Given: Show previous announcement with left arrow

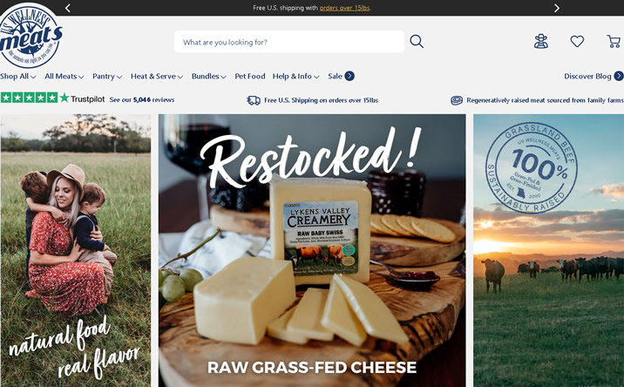Looking at the screenshot, I should (x=68, y=8).
